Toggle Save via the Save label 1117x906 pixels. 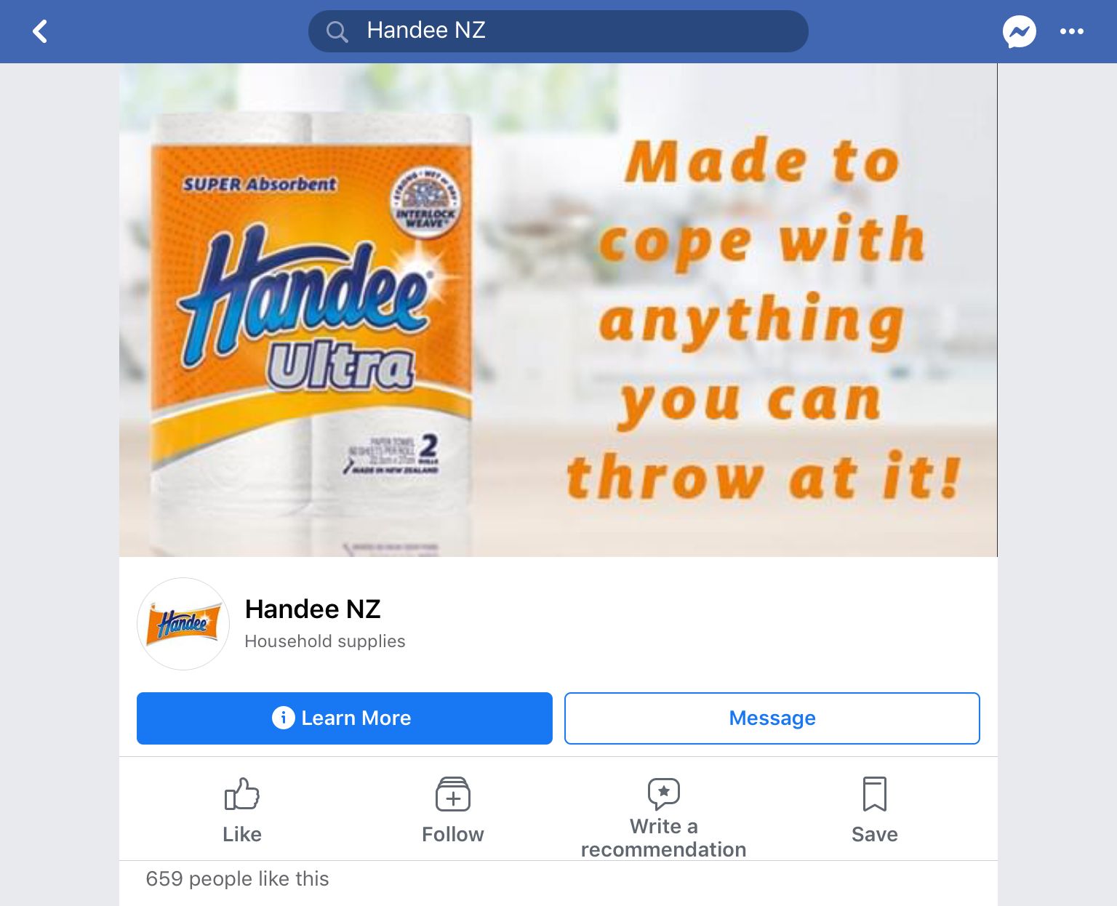click(x=875, y=835)
